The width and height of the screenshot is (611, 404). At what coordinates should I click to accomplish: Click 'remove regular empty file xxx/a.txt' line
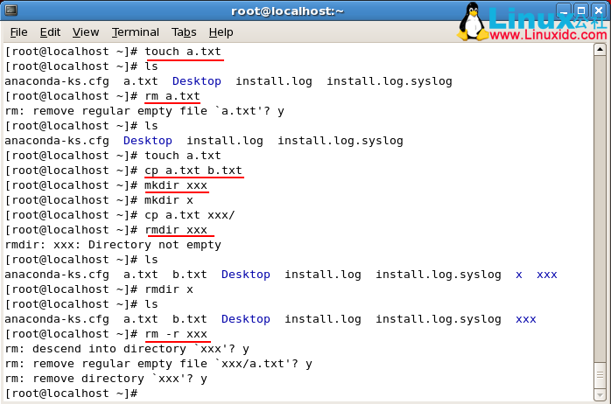tap(158, 364)
